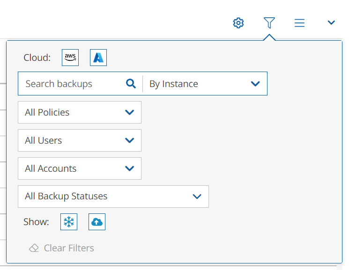The height and width of the screenshot is (270, 349).
Task: Click the magnifying glass search icon
Action: [x=131, y=84]
